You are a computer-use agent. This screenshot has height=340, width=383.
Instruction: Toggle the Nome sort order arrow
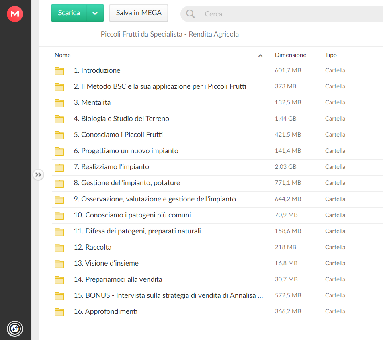point(260,55)
